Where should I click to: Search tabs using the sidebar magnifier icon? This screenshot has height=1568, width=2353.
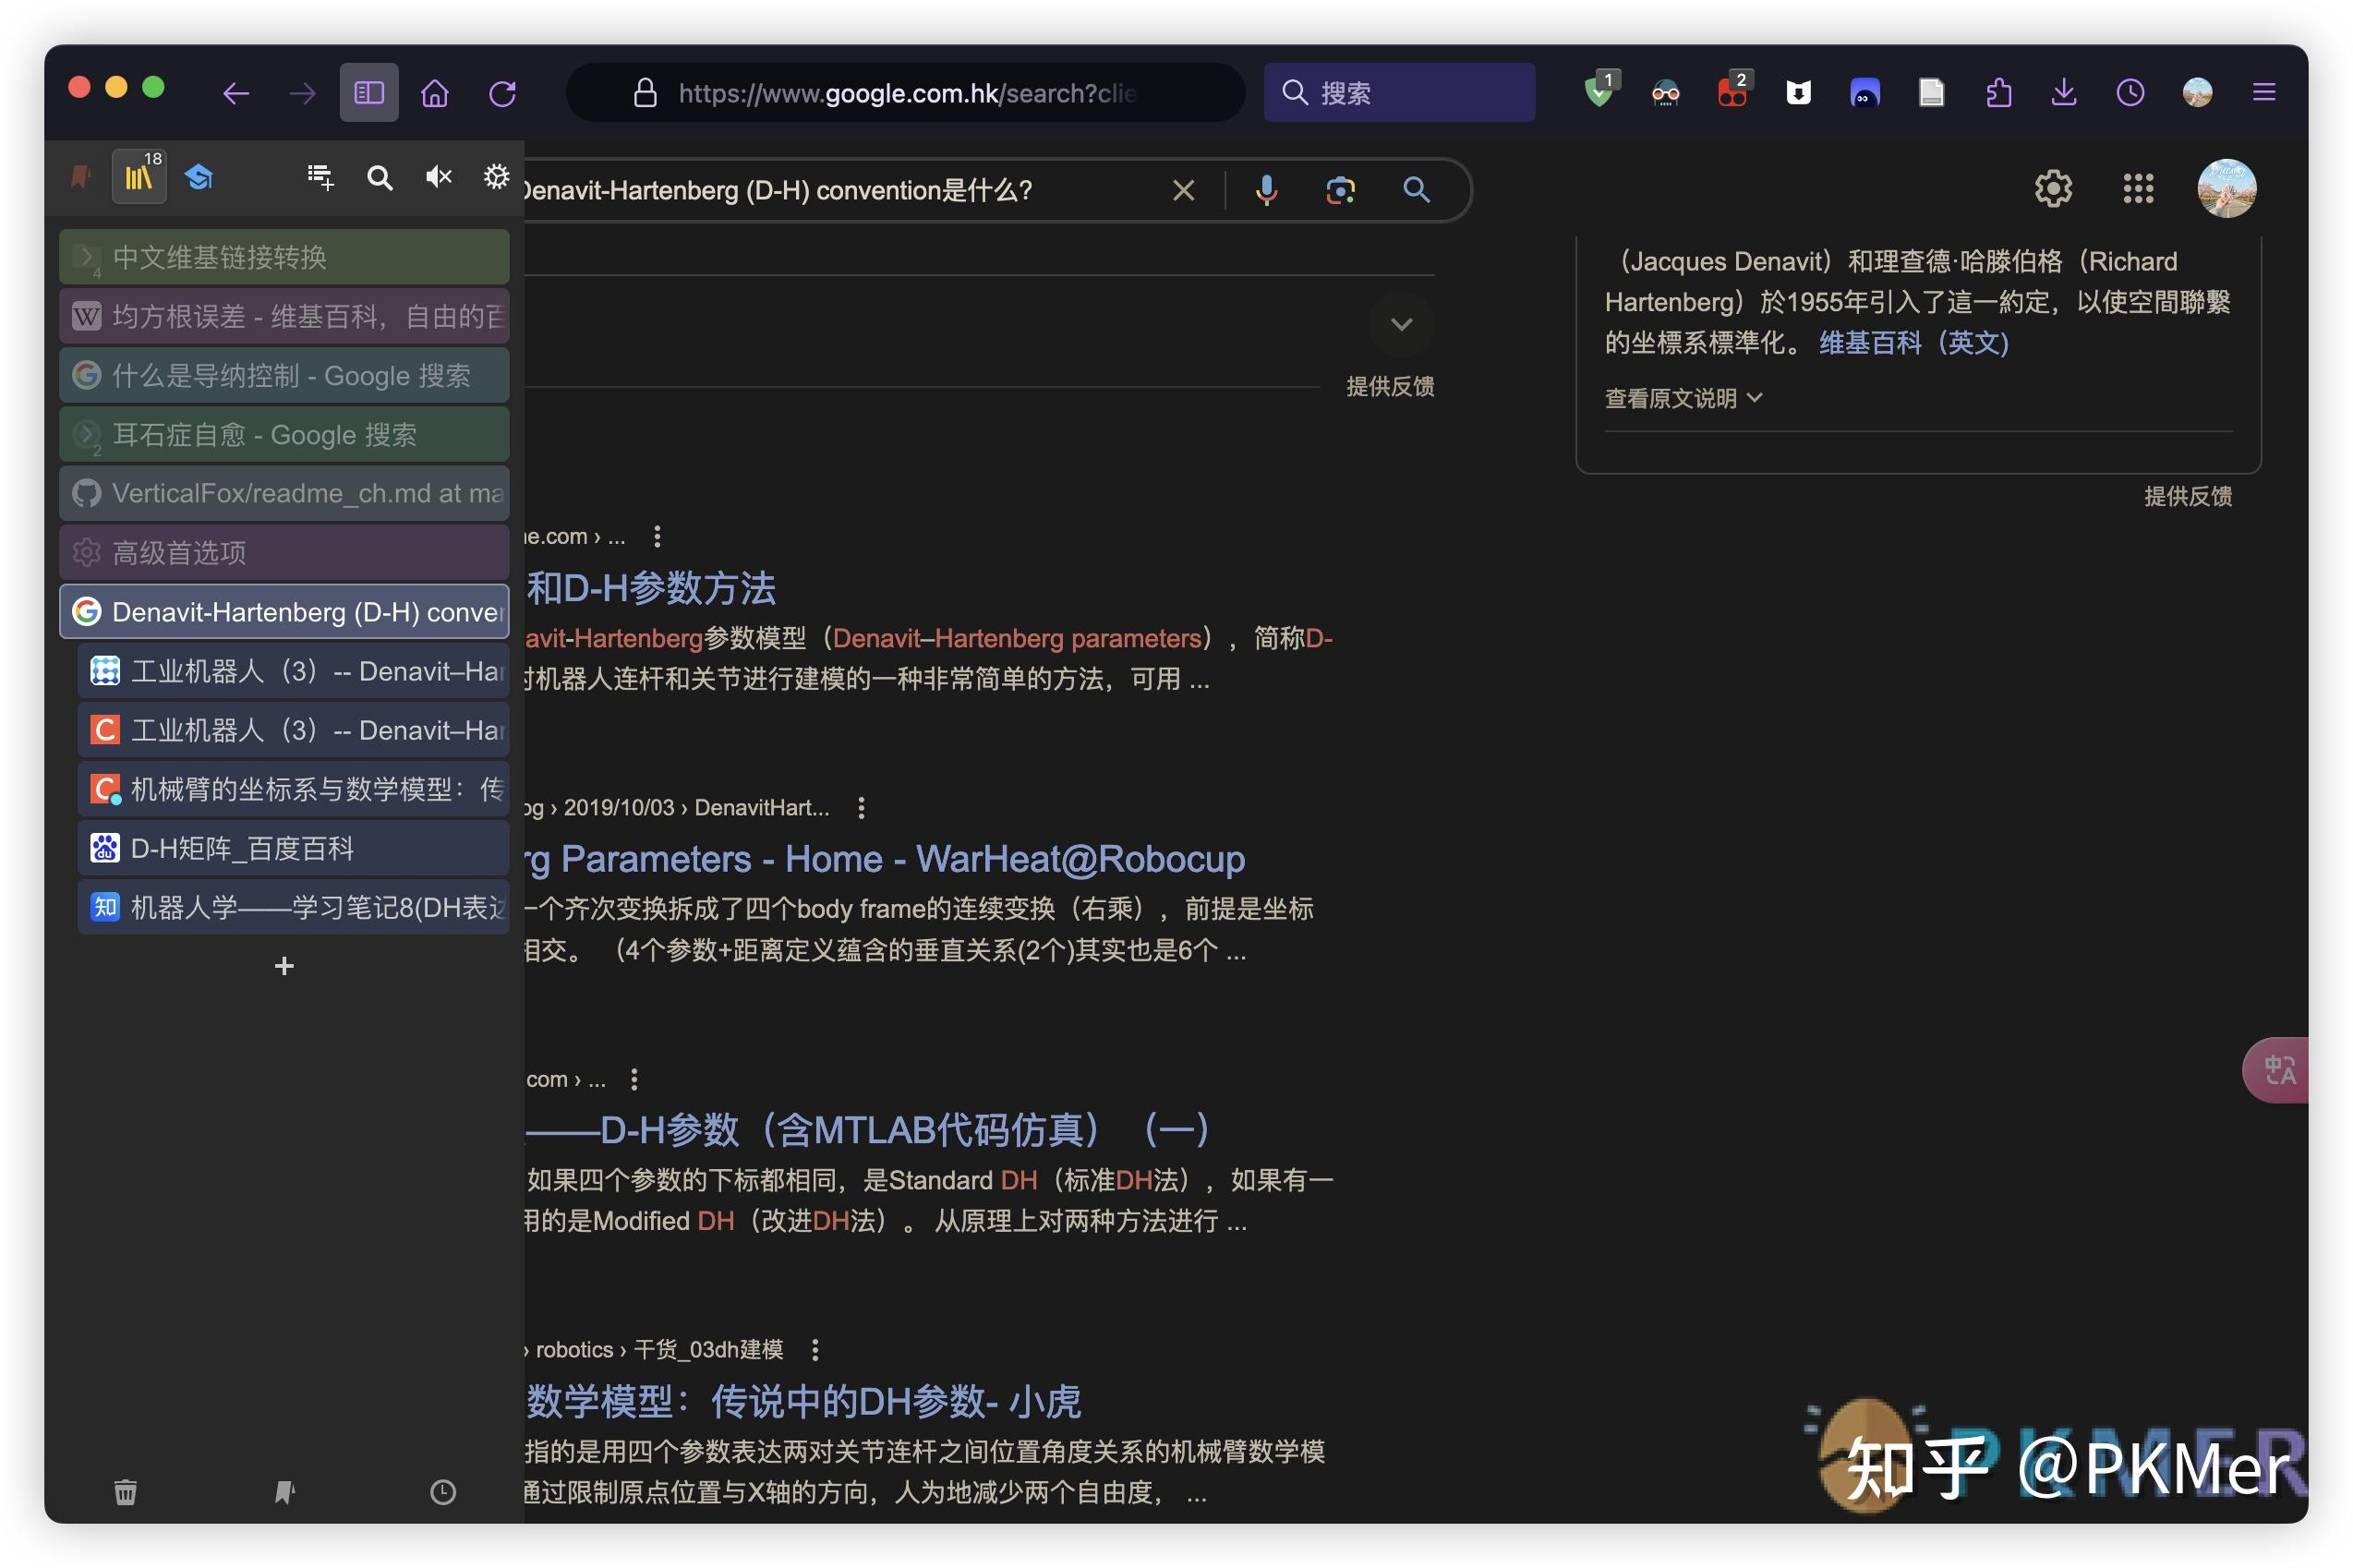pos(380,176)
